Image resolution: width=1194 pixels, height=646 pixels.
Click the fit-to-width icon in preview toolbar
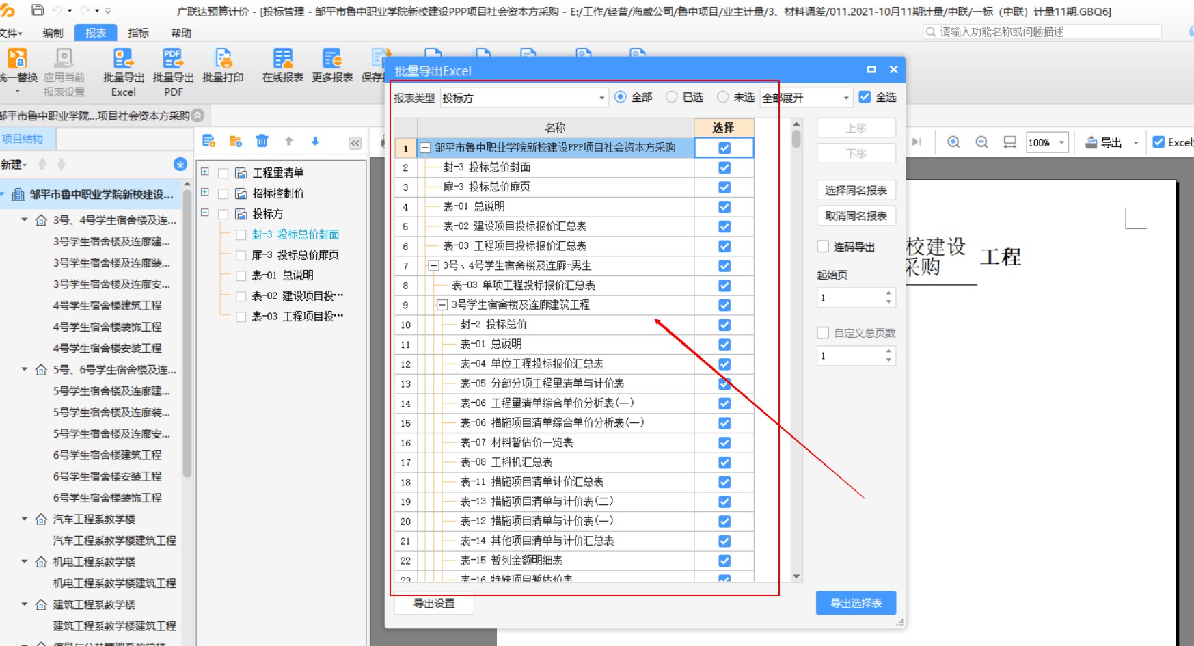click(1009, 142)
